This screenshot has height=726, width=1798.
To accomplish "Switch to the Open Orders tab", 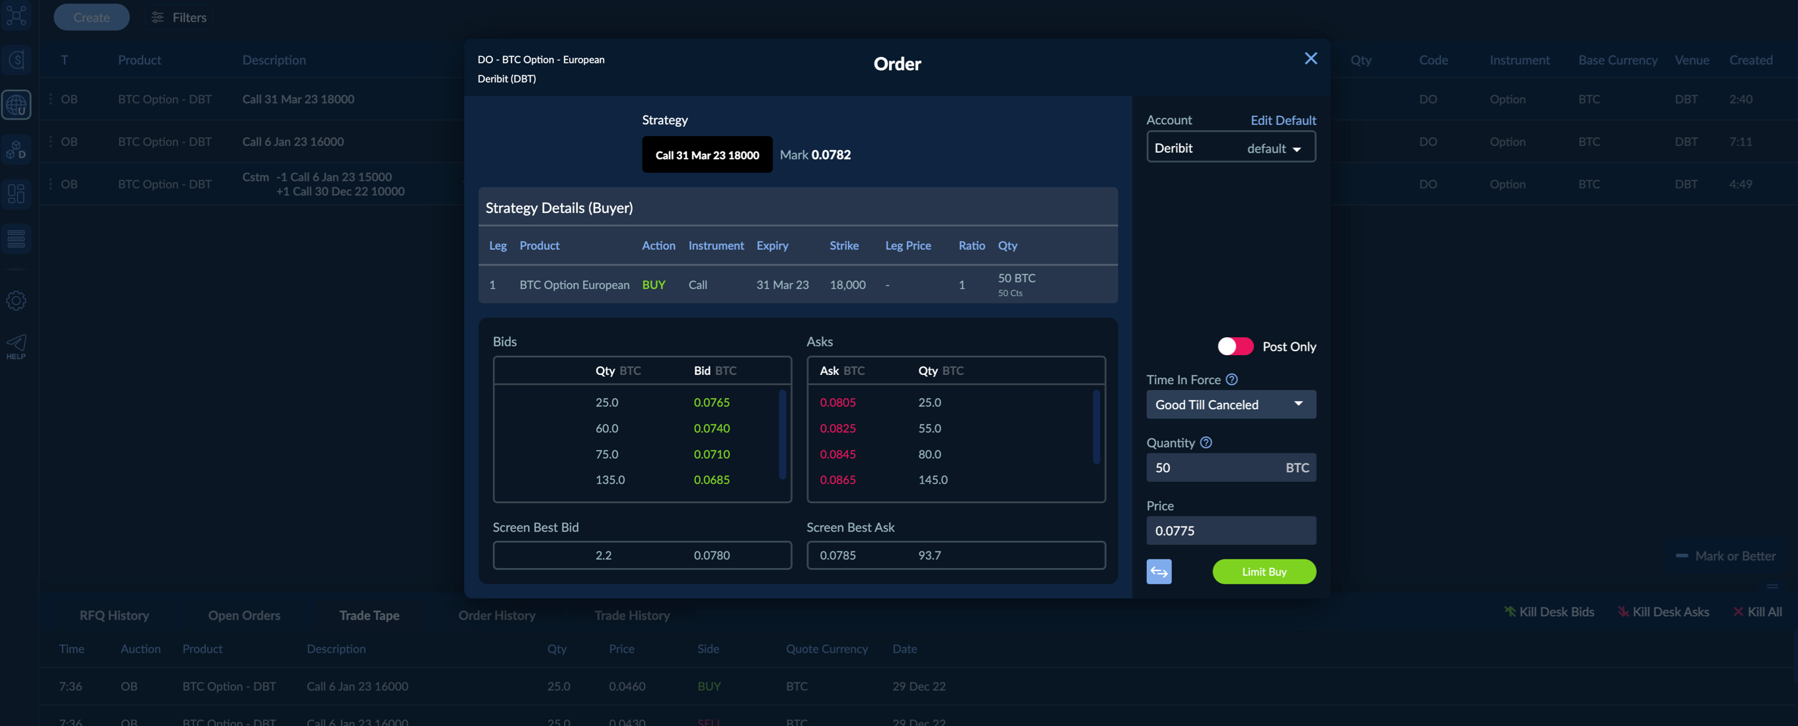I will pos(244,615).
